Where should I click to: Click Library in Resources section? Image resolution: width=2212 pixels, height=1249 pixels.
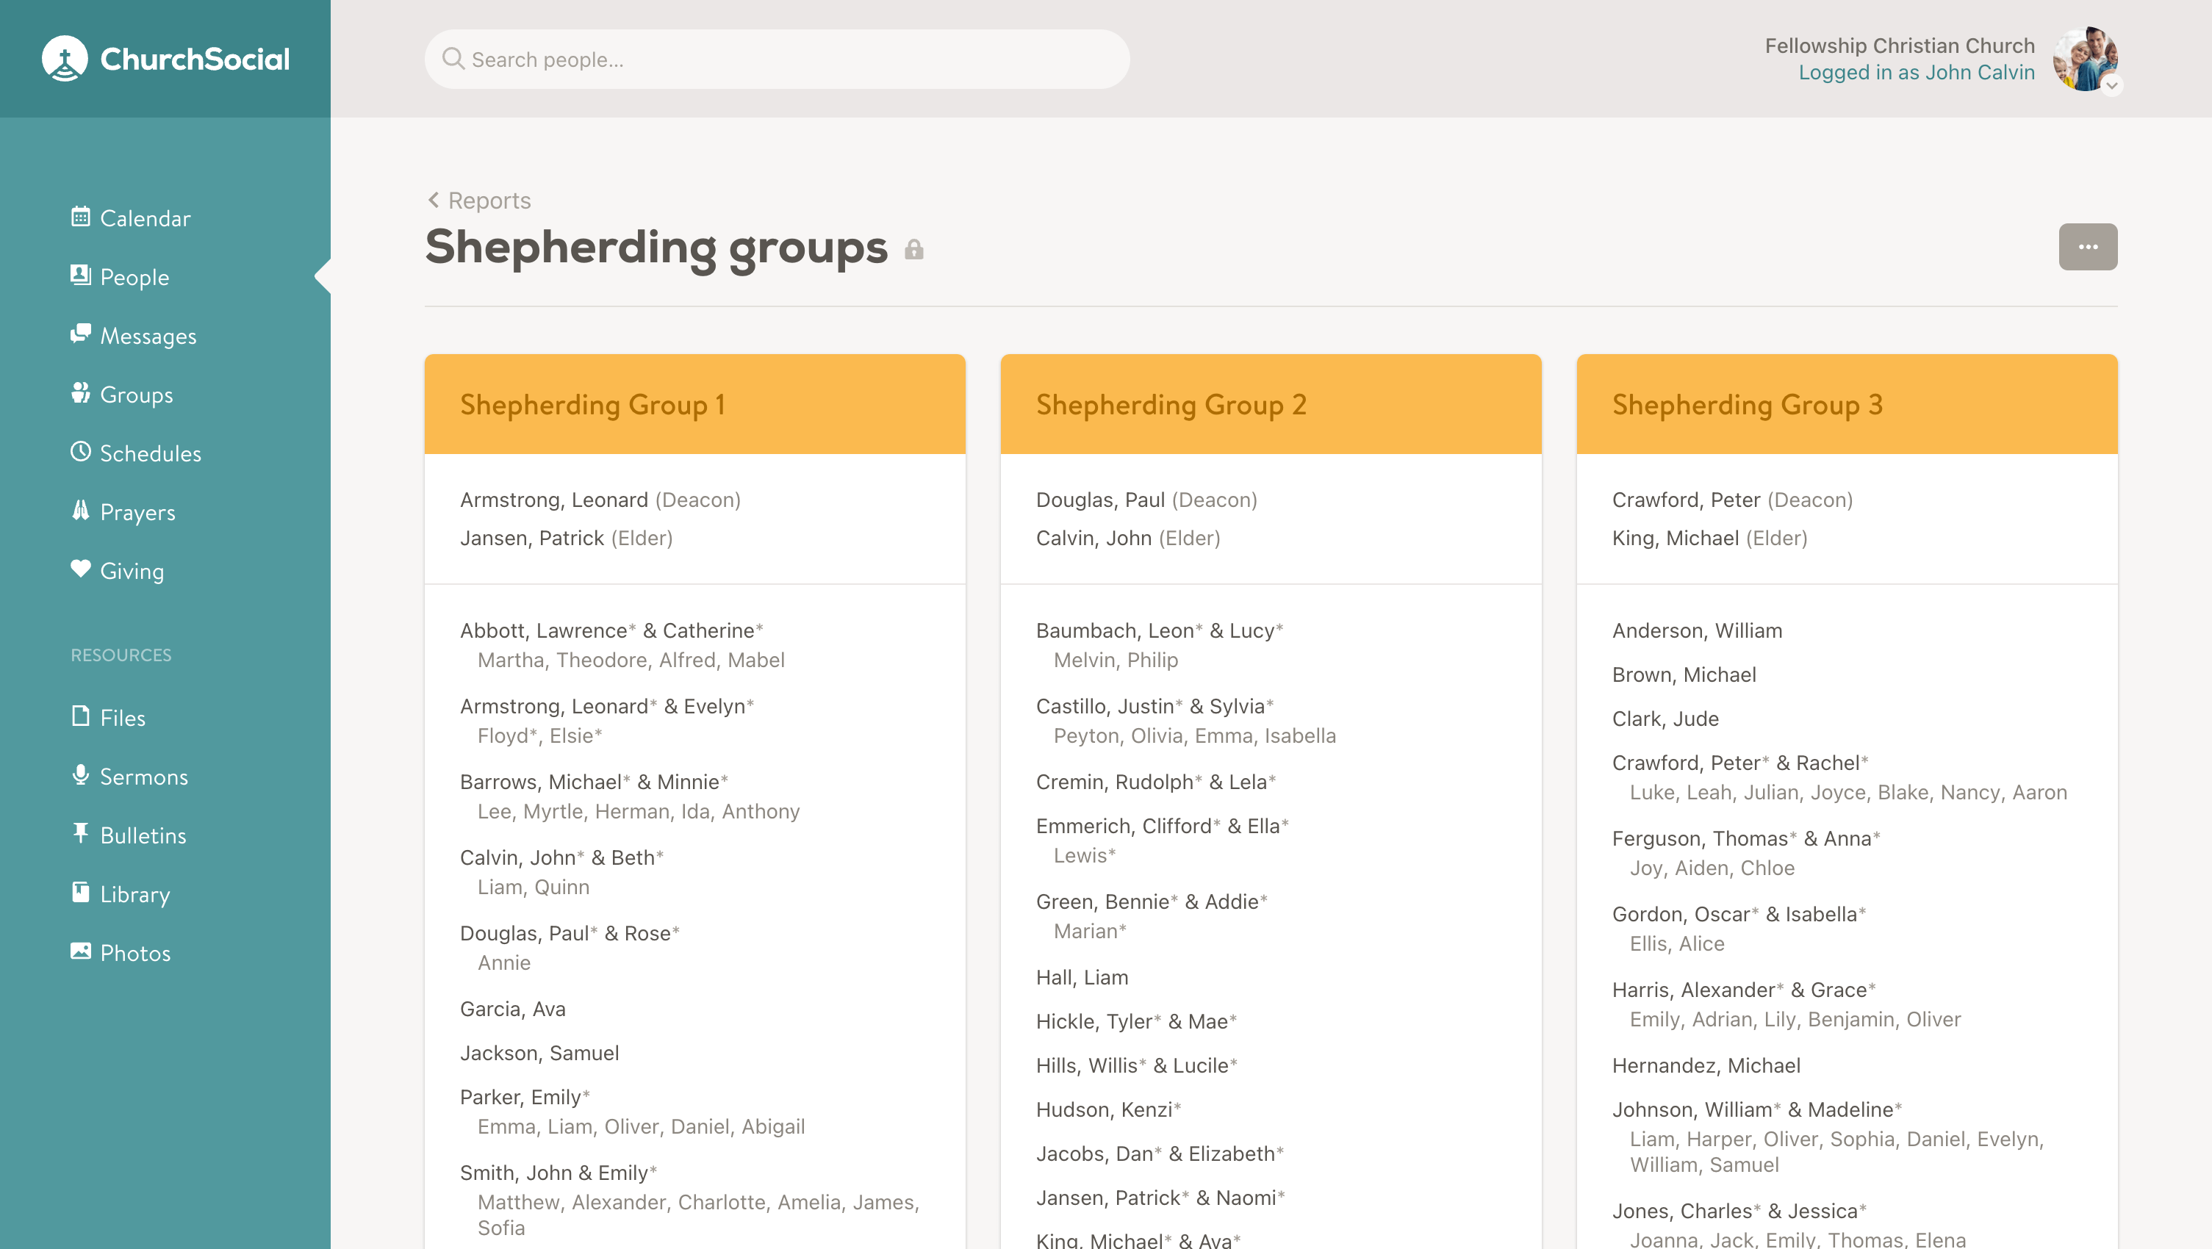click(134, 893)
